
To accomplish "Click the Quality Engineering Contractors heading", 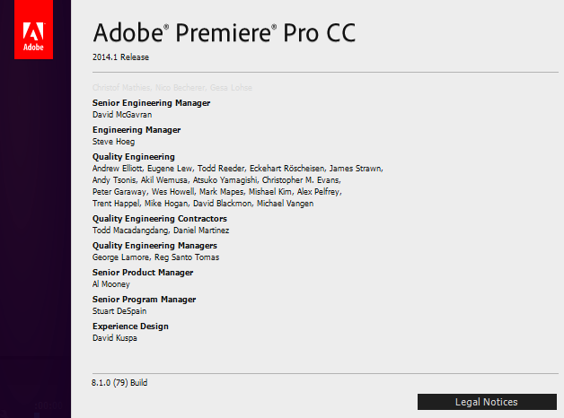I will [159, 219].
